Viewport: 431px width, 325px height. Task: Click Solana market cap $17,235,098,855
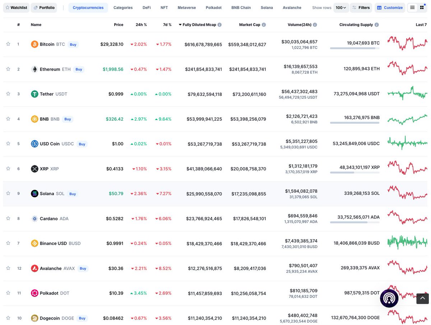coord(250,194)
